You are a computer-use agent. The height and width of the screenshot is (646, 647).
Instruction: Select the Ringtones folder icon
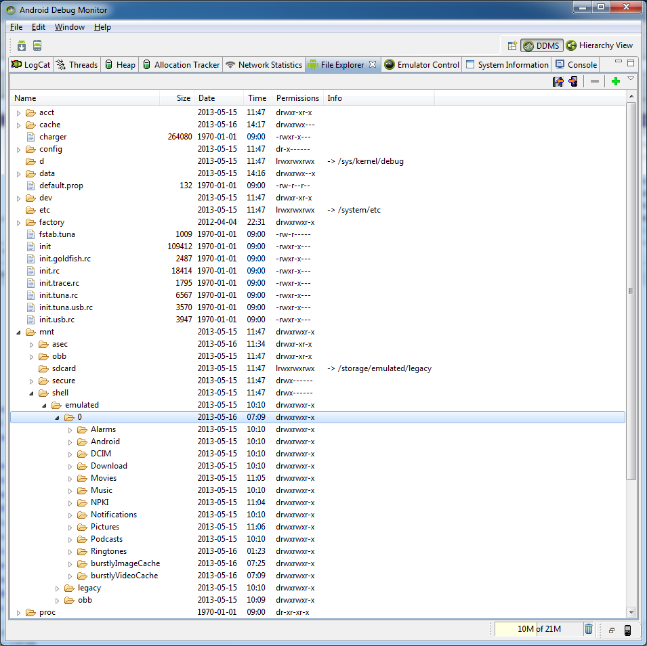tap(83, 551)
